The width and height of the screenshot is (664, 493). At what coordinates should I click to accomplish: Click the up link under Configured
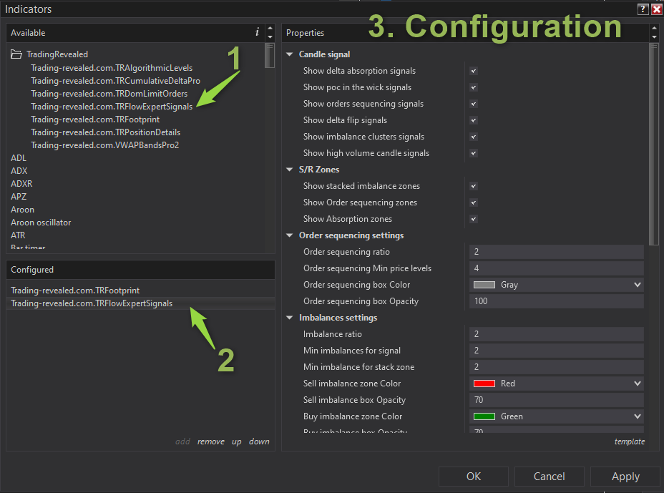point(237,441)
